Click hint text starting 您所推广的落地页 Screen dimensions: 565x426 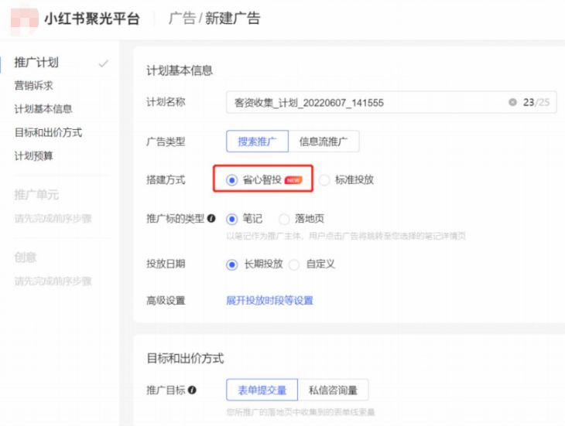[300, 412]
